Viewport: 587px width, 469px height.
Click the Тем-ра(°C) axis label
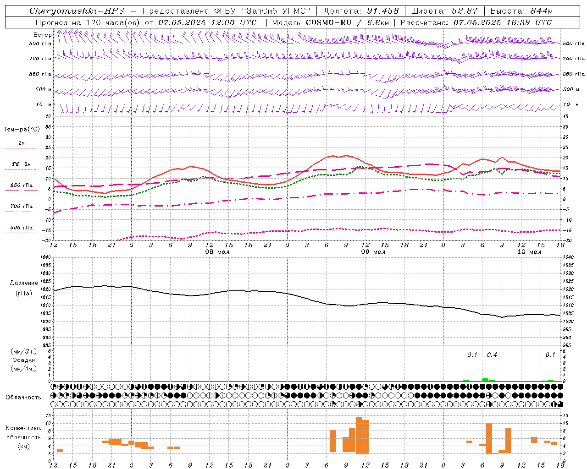tap(22, 130)
